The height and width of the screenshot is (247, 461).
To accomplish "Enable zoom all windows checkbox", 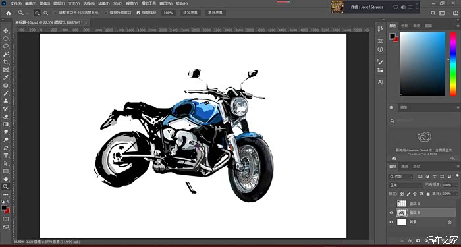I will [107, 13].
